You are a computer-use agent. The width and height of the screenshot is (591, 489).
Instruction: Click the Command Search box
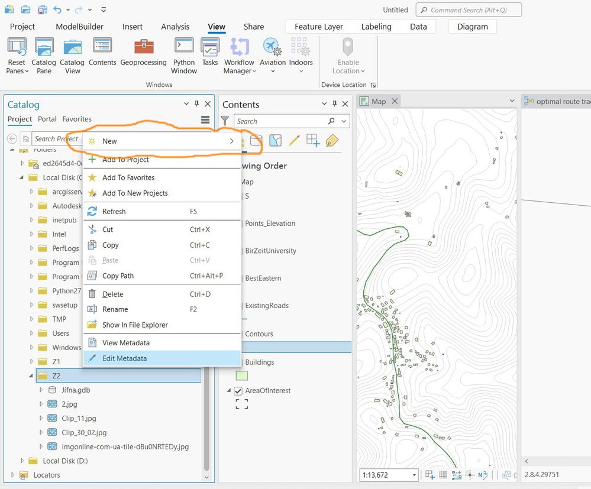469,10
